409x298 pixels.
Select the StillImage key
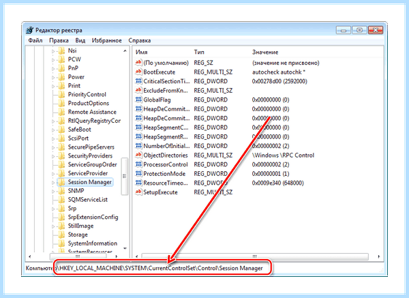(80, 226)
